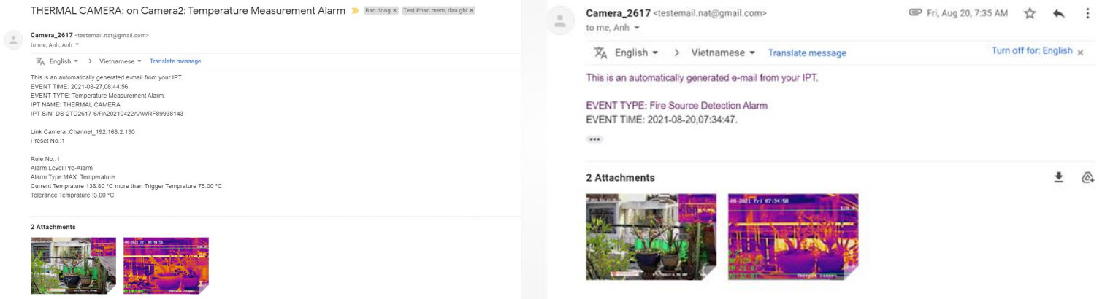The image size is (1113, 299).
Task: Show trimmed content with the ellipsis button
Action: click(594, 139)
